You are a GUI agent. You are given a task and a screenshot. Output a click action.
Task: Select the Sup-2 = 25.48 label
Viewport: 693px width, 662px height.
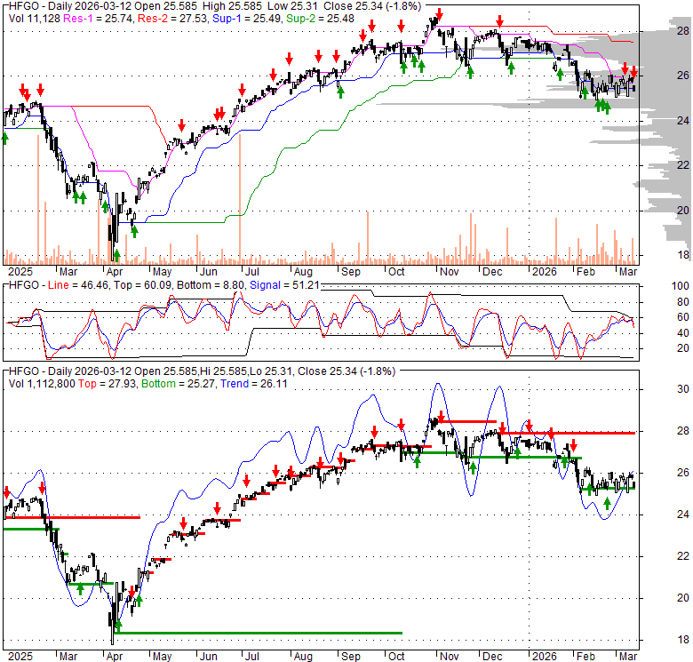[x=321, y=19]
